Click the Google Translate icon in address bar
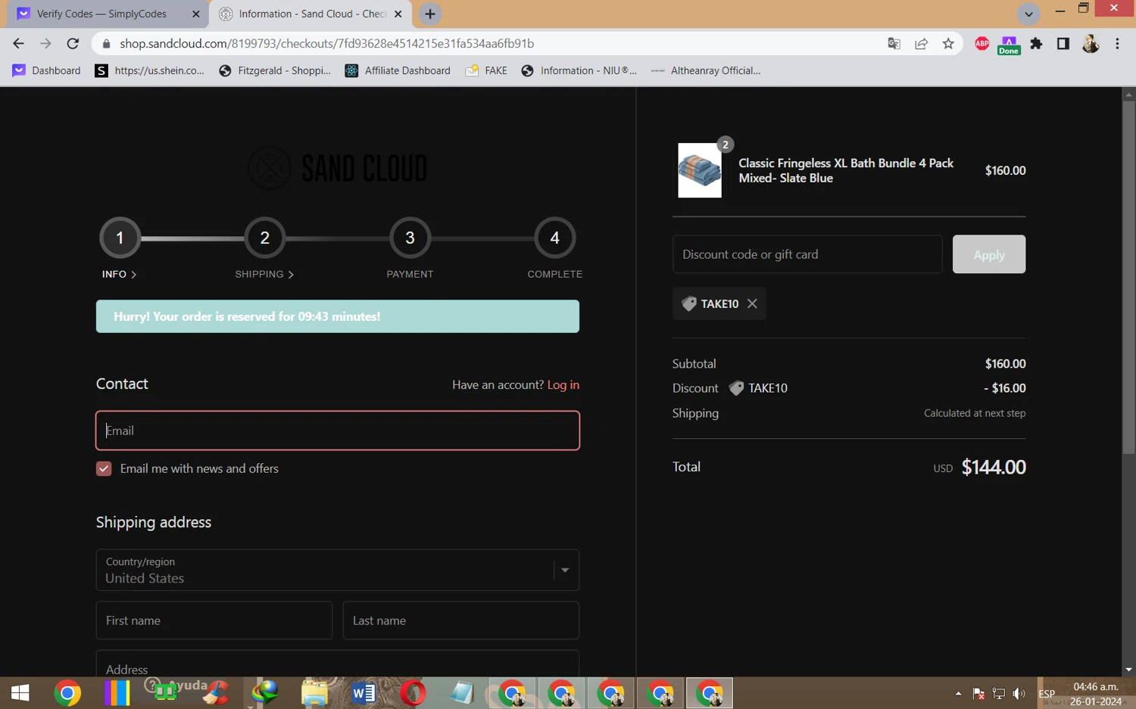This screenshot has width=1136, height=709. click(x=894, y=44)
